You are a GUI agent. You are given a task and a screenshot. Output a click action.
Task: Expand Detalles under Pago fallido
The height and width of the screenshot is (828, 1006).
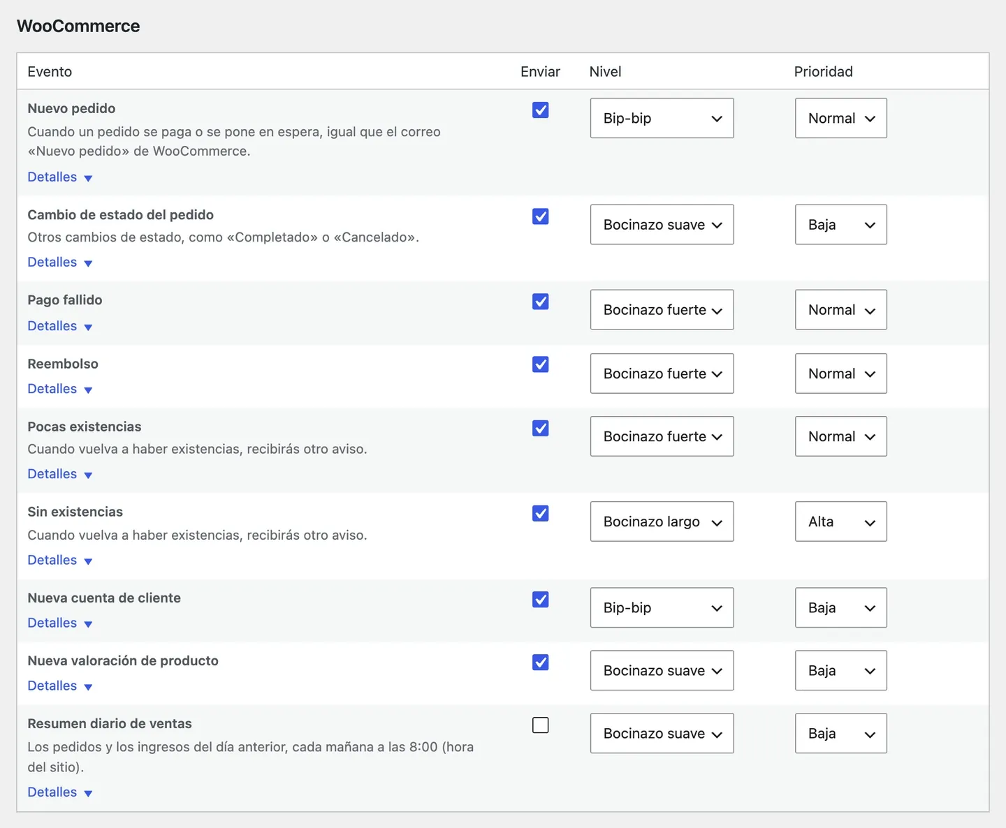click(60, 326)
